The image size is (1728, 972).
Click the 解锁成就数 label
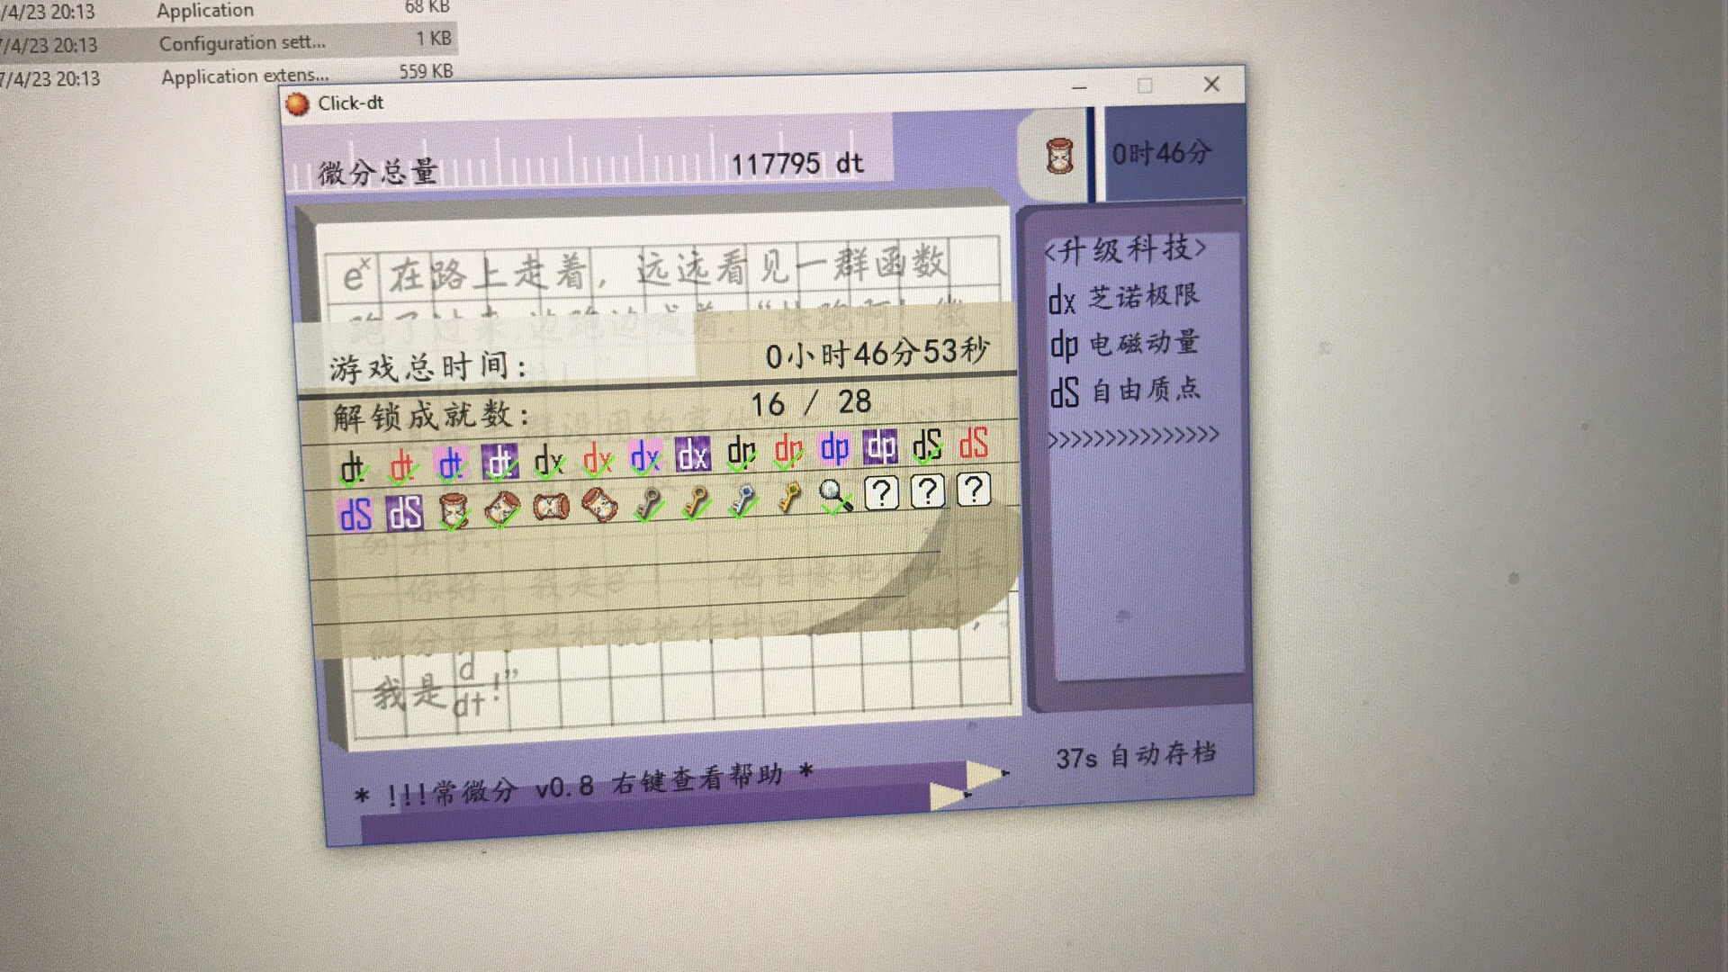click(x=430, y=416)
